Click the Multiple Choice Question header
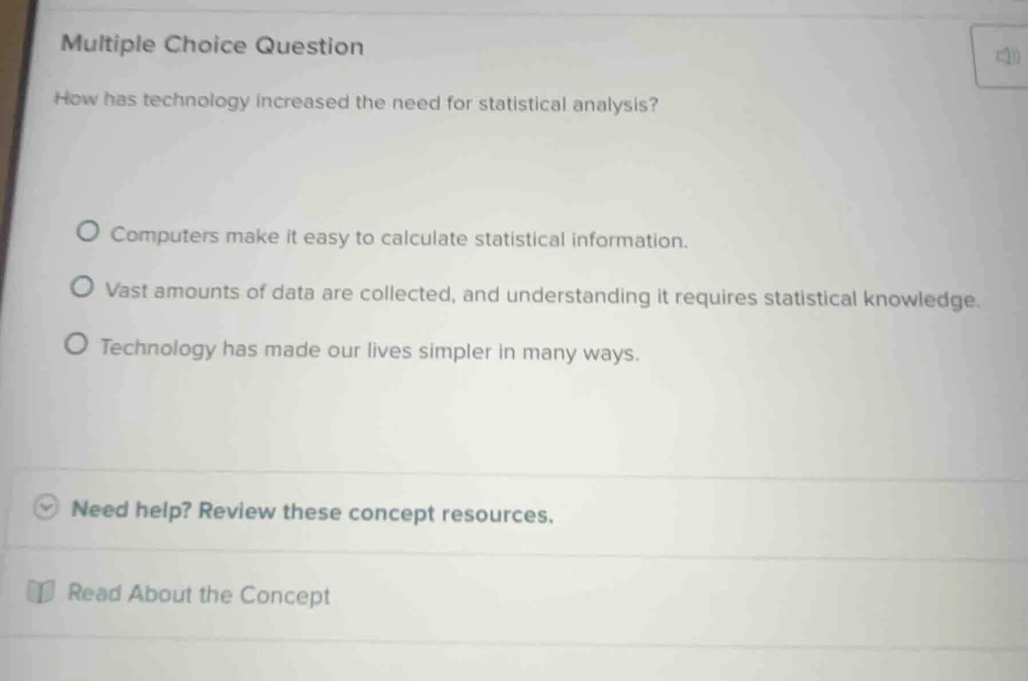Screen dimensions: 1028x681 click(211, 46)
